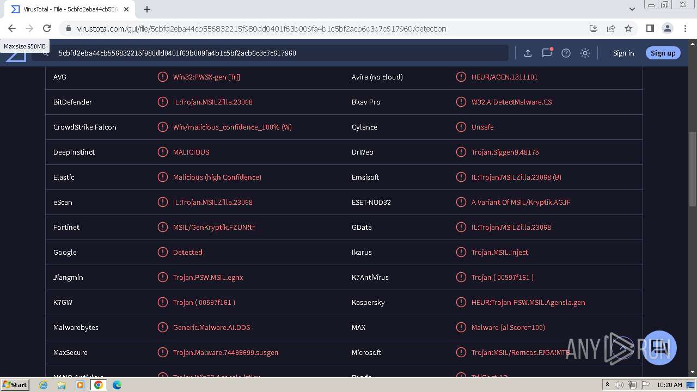Toggle the light/dark theme icon
This screenshot has height=392, width=697.
[585, 53]
